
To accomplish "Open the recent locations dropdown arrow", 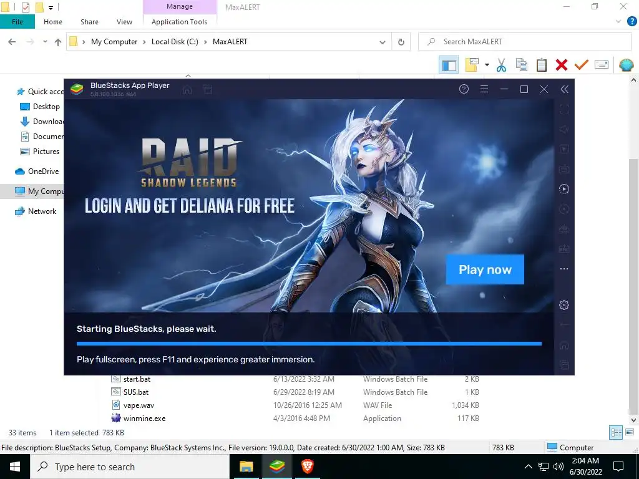I will point(45,42).
